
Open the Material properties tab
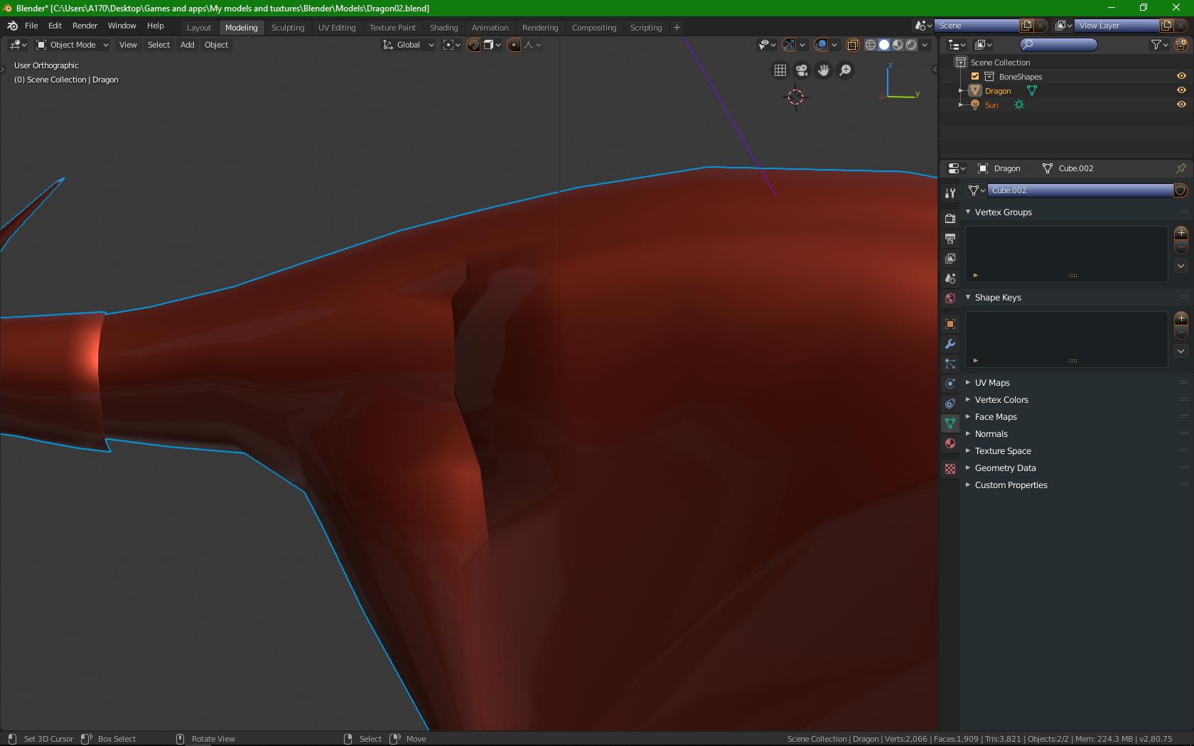pyautogui.click(x=950, y=443)
